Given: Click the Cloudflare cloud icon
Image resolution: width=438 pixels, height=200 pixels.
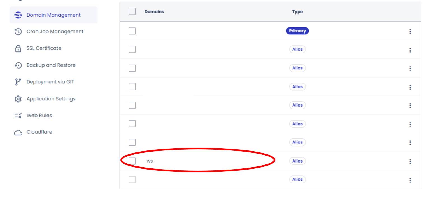Looking at the screenshot, I should click(18, 132).
